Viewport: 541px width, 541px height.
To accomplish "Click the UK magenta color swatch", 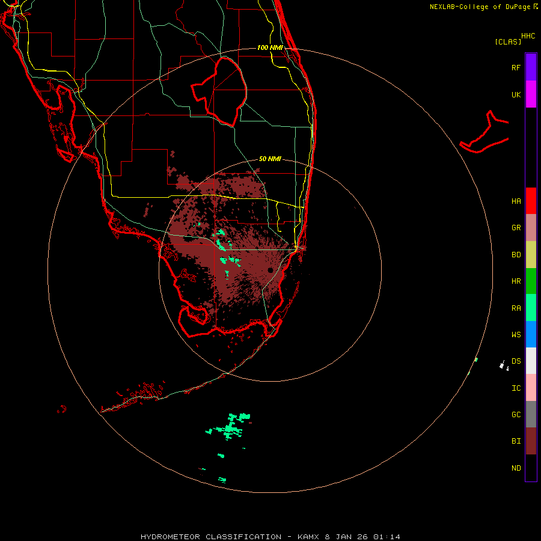I will coord(531,94).
